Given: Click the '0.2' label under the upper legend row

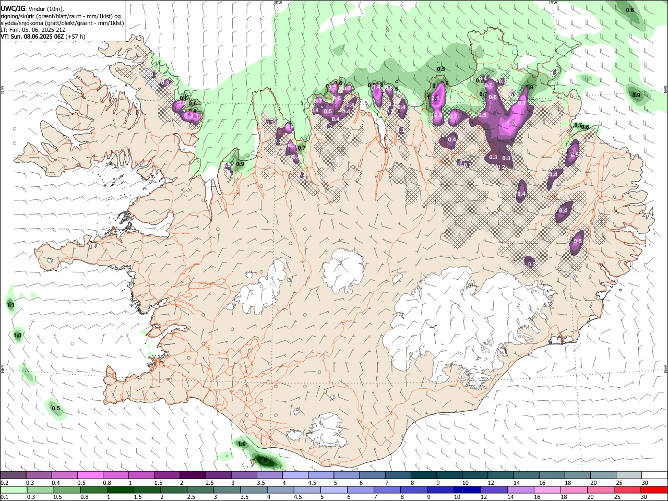Looking at the screenshot, I should (5, 483).
